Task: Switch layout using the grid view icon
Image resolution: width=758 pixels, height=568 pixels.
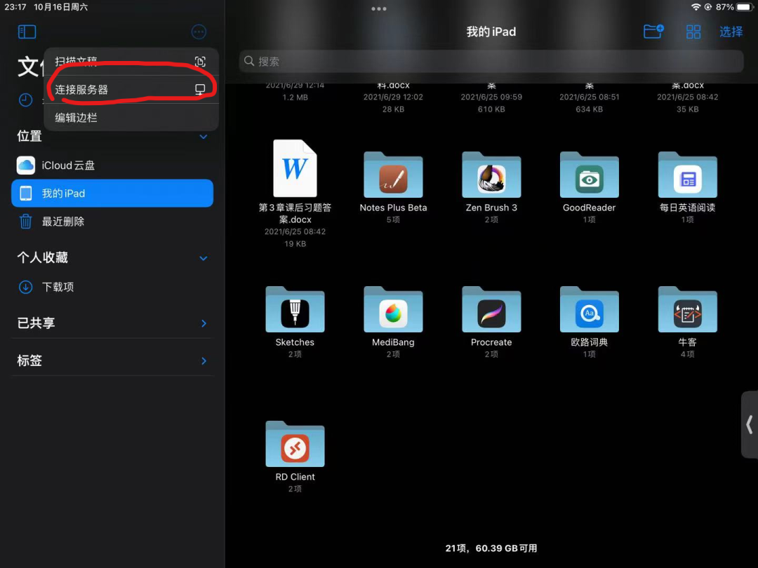Action: 693,32
